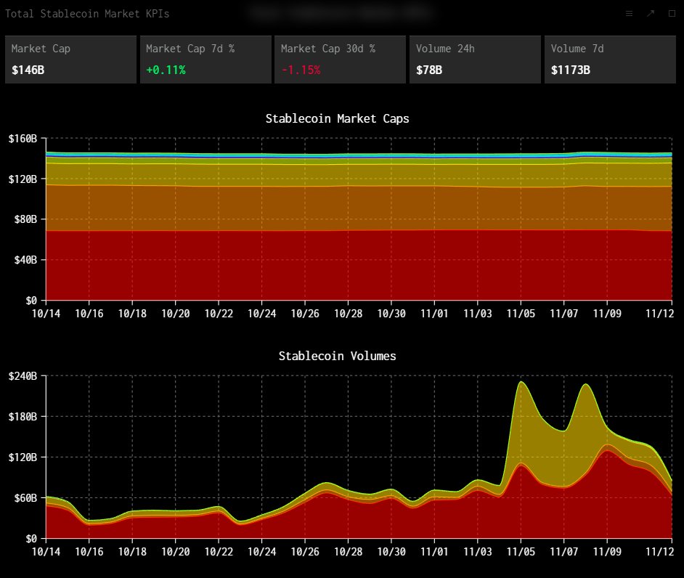The width and height of the screenshot is (684, 578).
Task: Select the Total Stablecoin Market KPIs title
Action: (x=87, y=14)
